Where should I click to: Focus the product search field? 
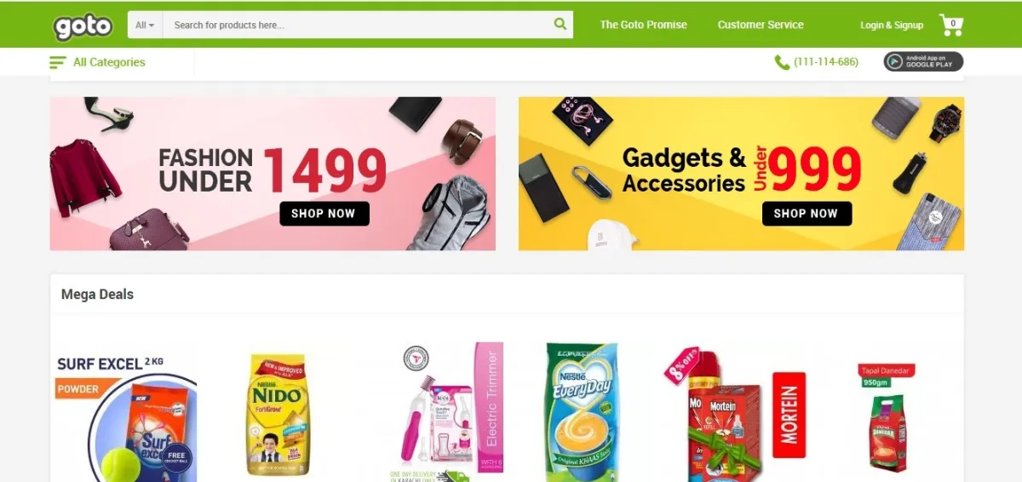[358, 25]
